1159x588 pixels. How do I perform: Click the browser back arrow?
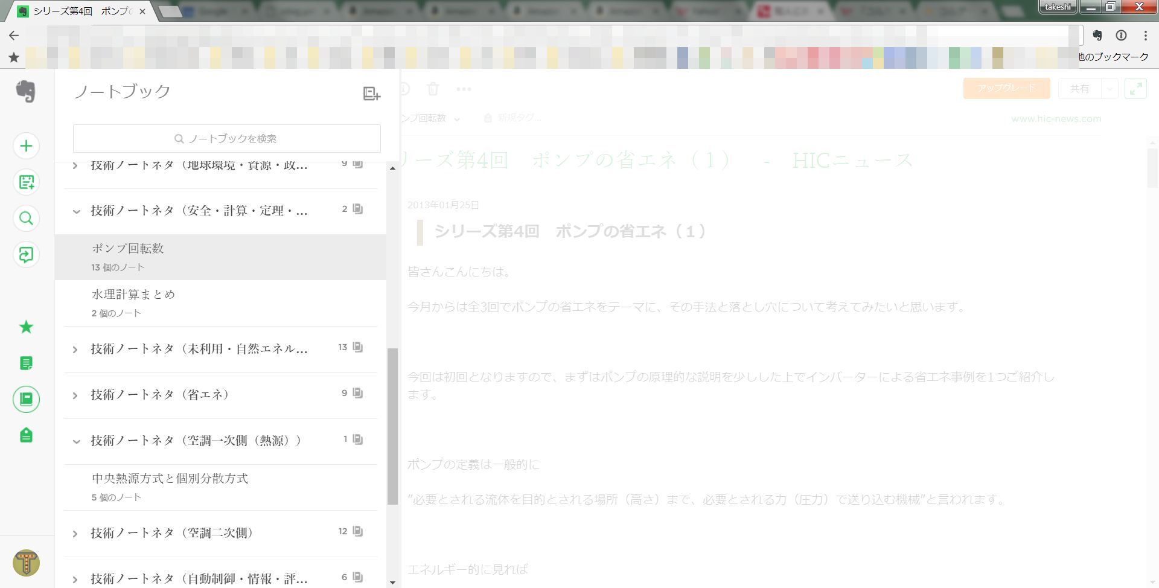pos(14,36)
